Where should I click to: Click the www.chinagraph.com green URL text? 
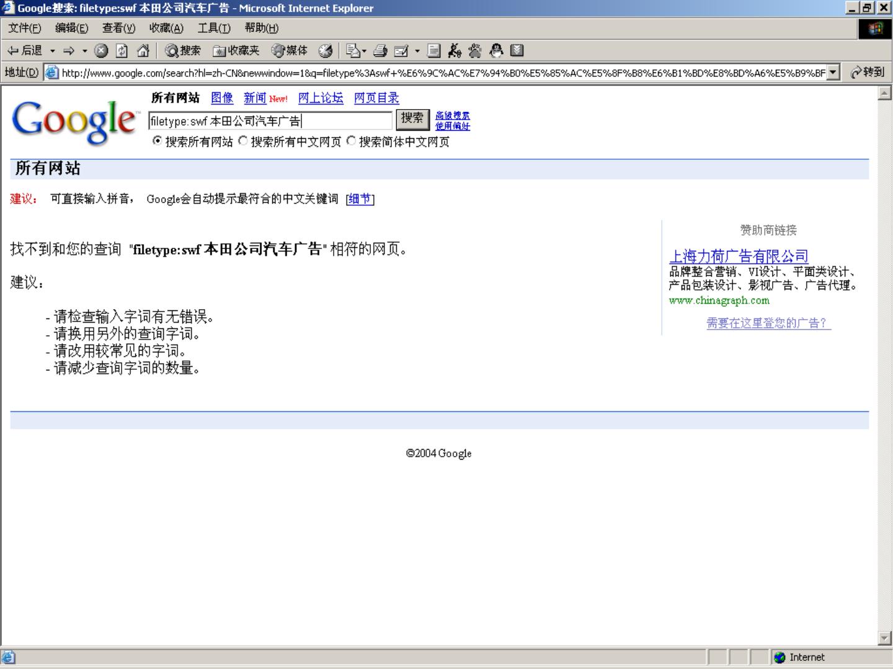(x=719, y=300)
